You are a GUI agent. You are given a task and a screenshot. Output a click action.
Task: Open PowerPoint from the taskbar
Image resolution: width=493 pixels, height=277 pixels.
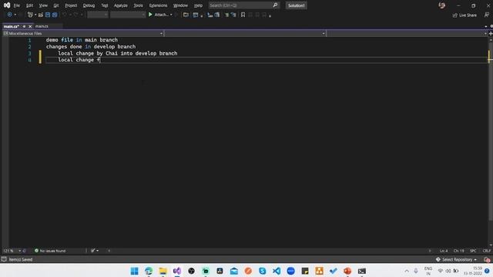click(x=347, y=271)
